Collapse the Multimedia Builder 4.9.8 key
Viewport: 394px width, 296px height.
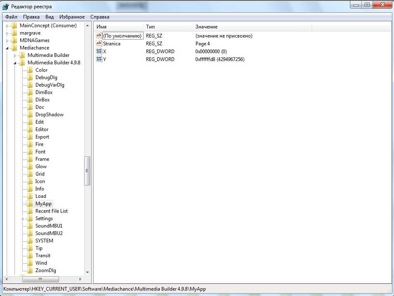point(15,63)
